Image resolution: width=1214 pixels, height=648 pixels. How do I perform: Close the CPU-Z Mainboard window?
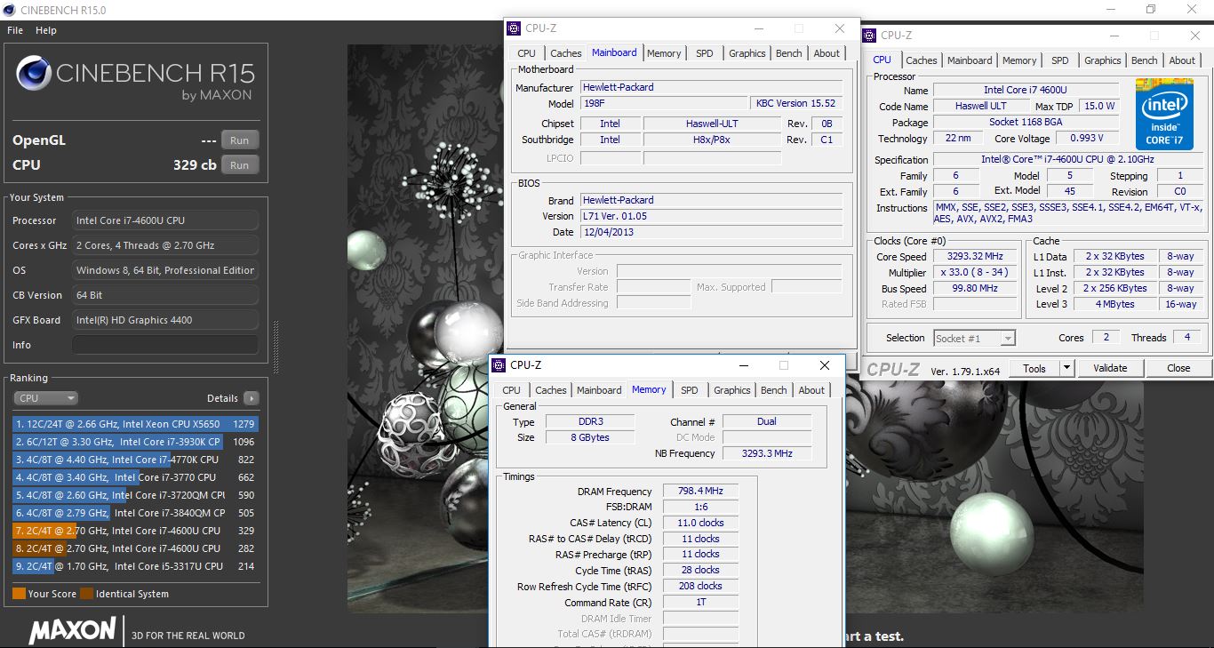pos(840,28)
